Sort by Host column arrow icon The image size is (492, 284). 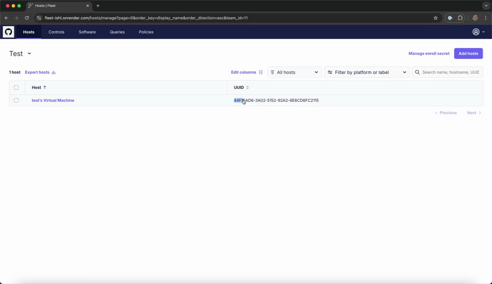(x=45, y=88)
